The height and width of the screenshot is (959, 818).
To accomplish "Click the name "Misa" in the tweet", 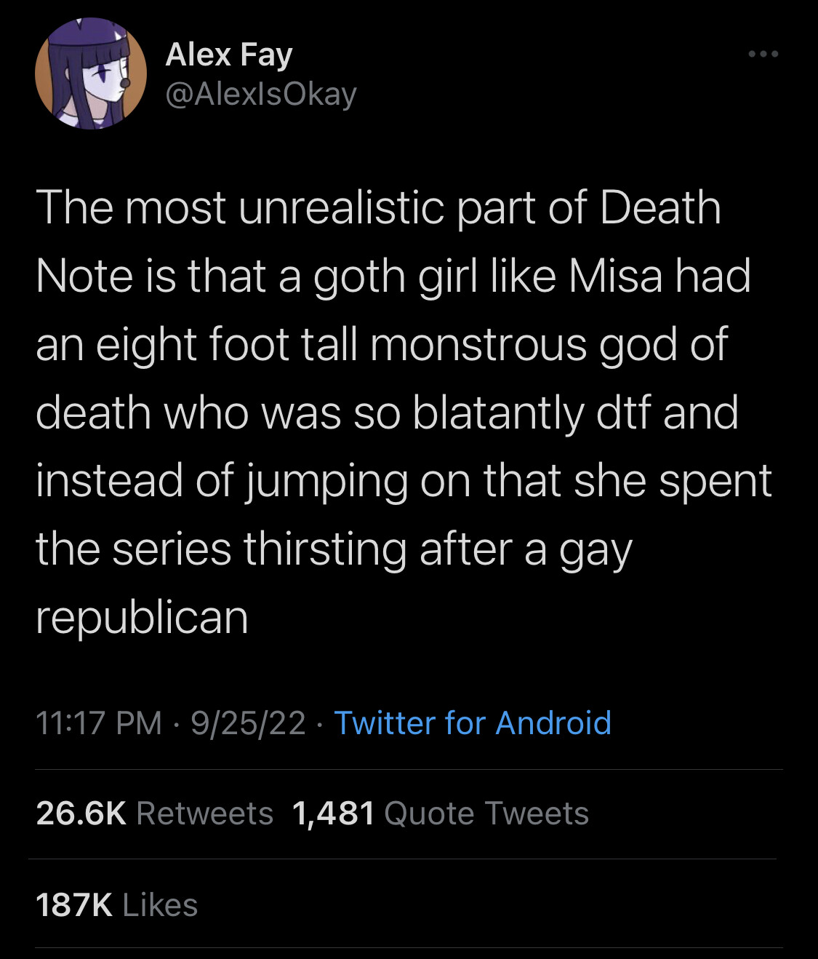I will 616,276.
